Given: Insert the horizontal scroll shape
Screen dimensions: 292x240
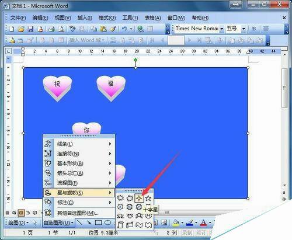Looking at the screenshot, I should click(130, 225).
